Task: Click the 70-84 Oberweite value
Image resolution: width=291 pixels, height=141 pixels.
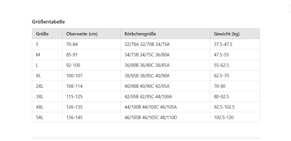Action: [x=72, y=44]
